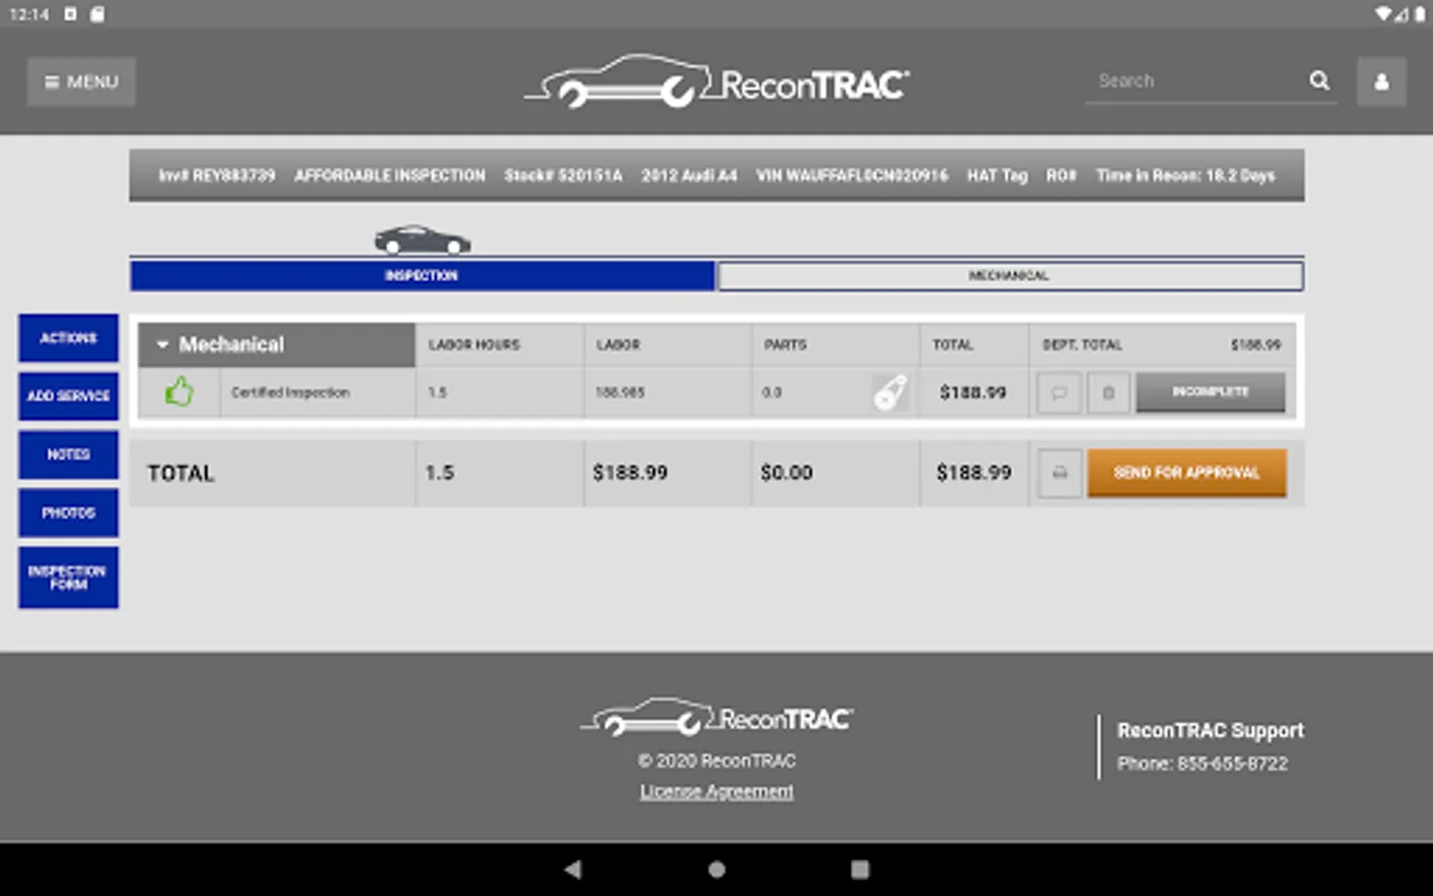Click the search magnifier icon
Screen dimensions: 1433x896
tap(1320, 81)
